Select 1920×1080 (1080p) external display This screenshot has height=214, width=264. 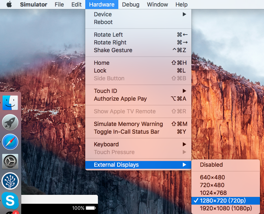(226, 208)
